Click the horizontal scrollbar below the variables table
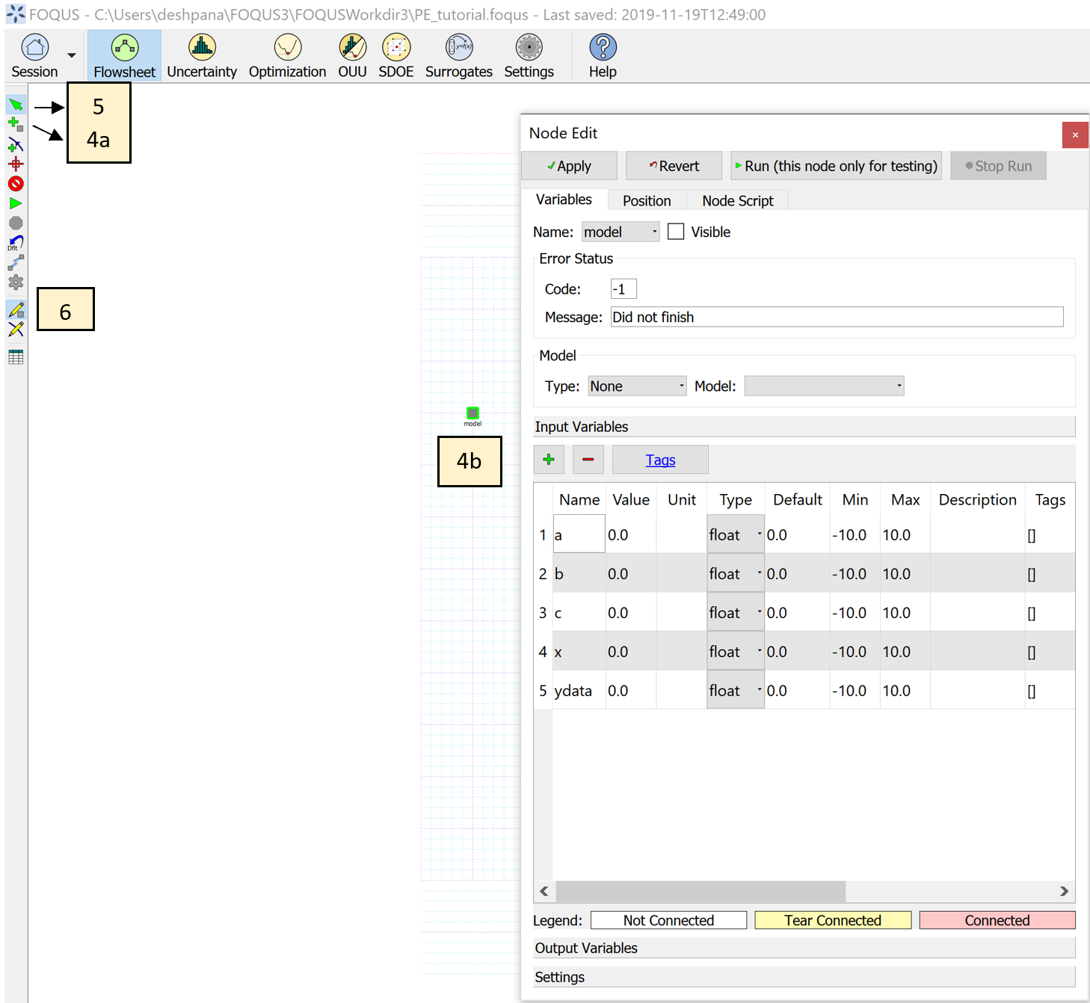This screenshot has width=1090, height=1003. click(x=700, y=892)
